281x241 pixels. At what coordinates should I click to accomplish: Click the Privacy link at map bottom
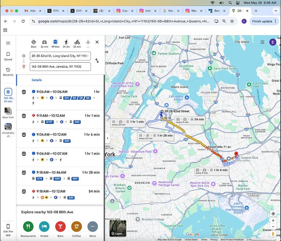coord(214,239)
